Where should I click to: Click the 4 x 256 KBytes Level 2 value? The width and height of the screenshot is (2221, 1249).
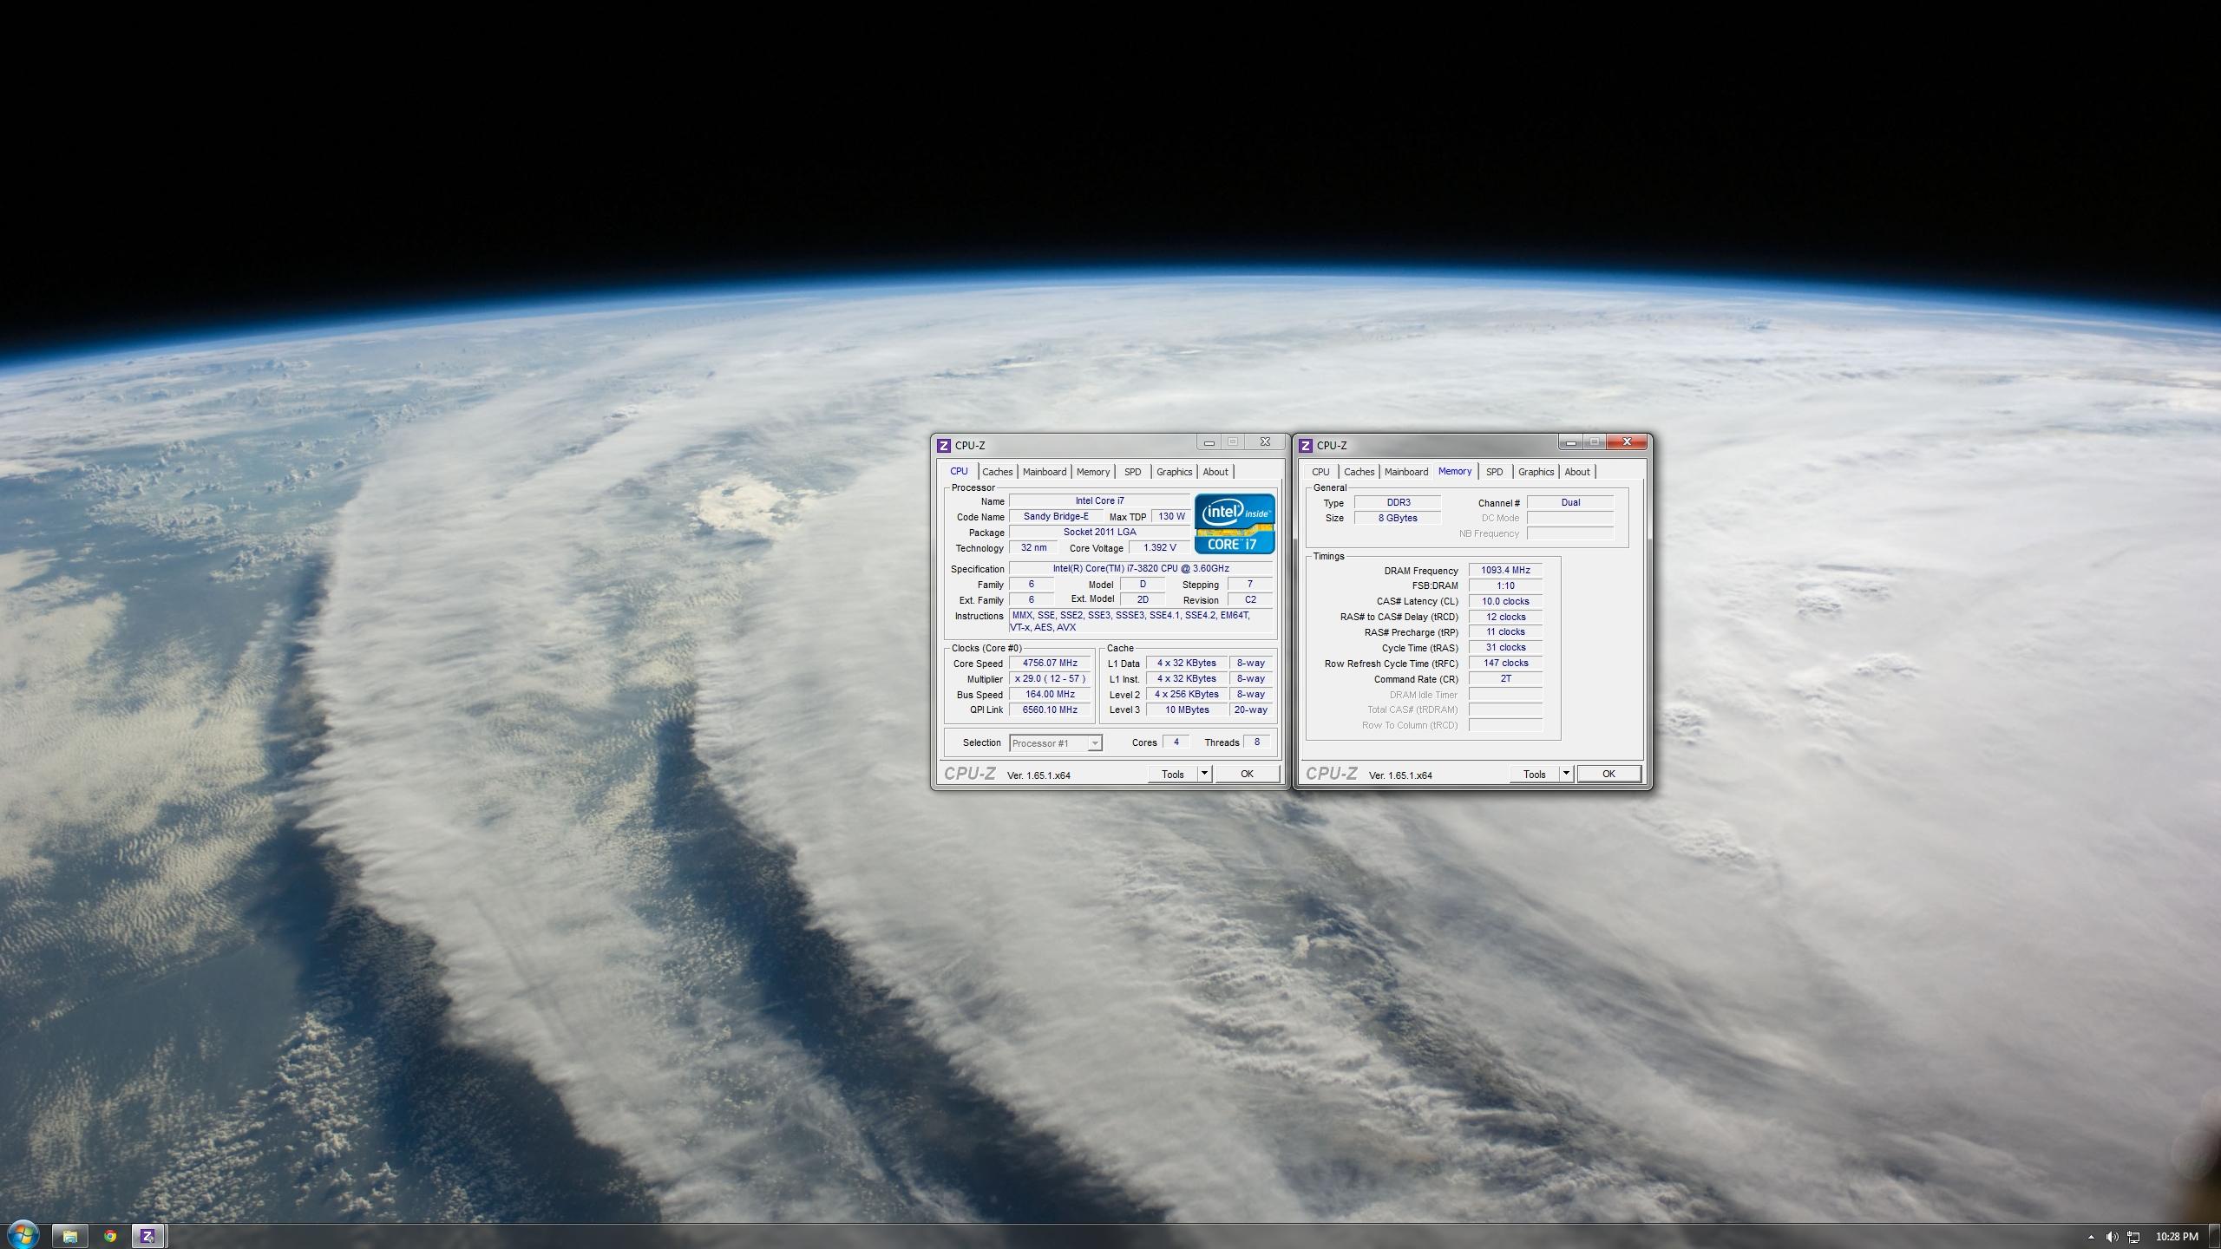(1187, 695)
